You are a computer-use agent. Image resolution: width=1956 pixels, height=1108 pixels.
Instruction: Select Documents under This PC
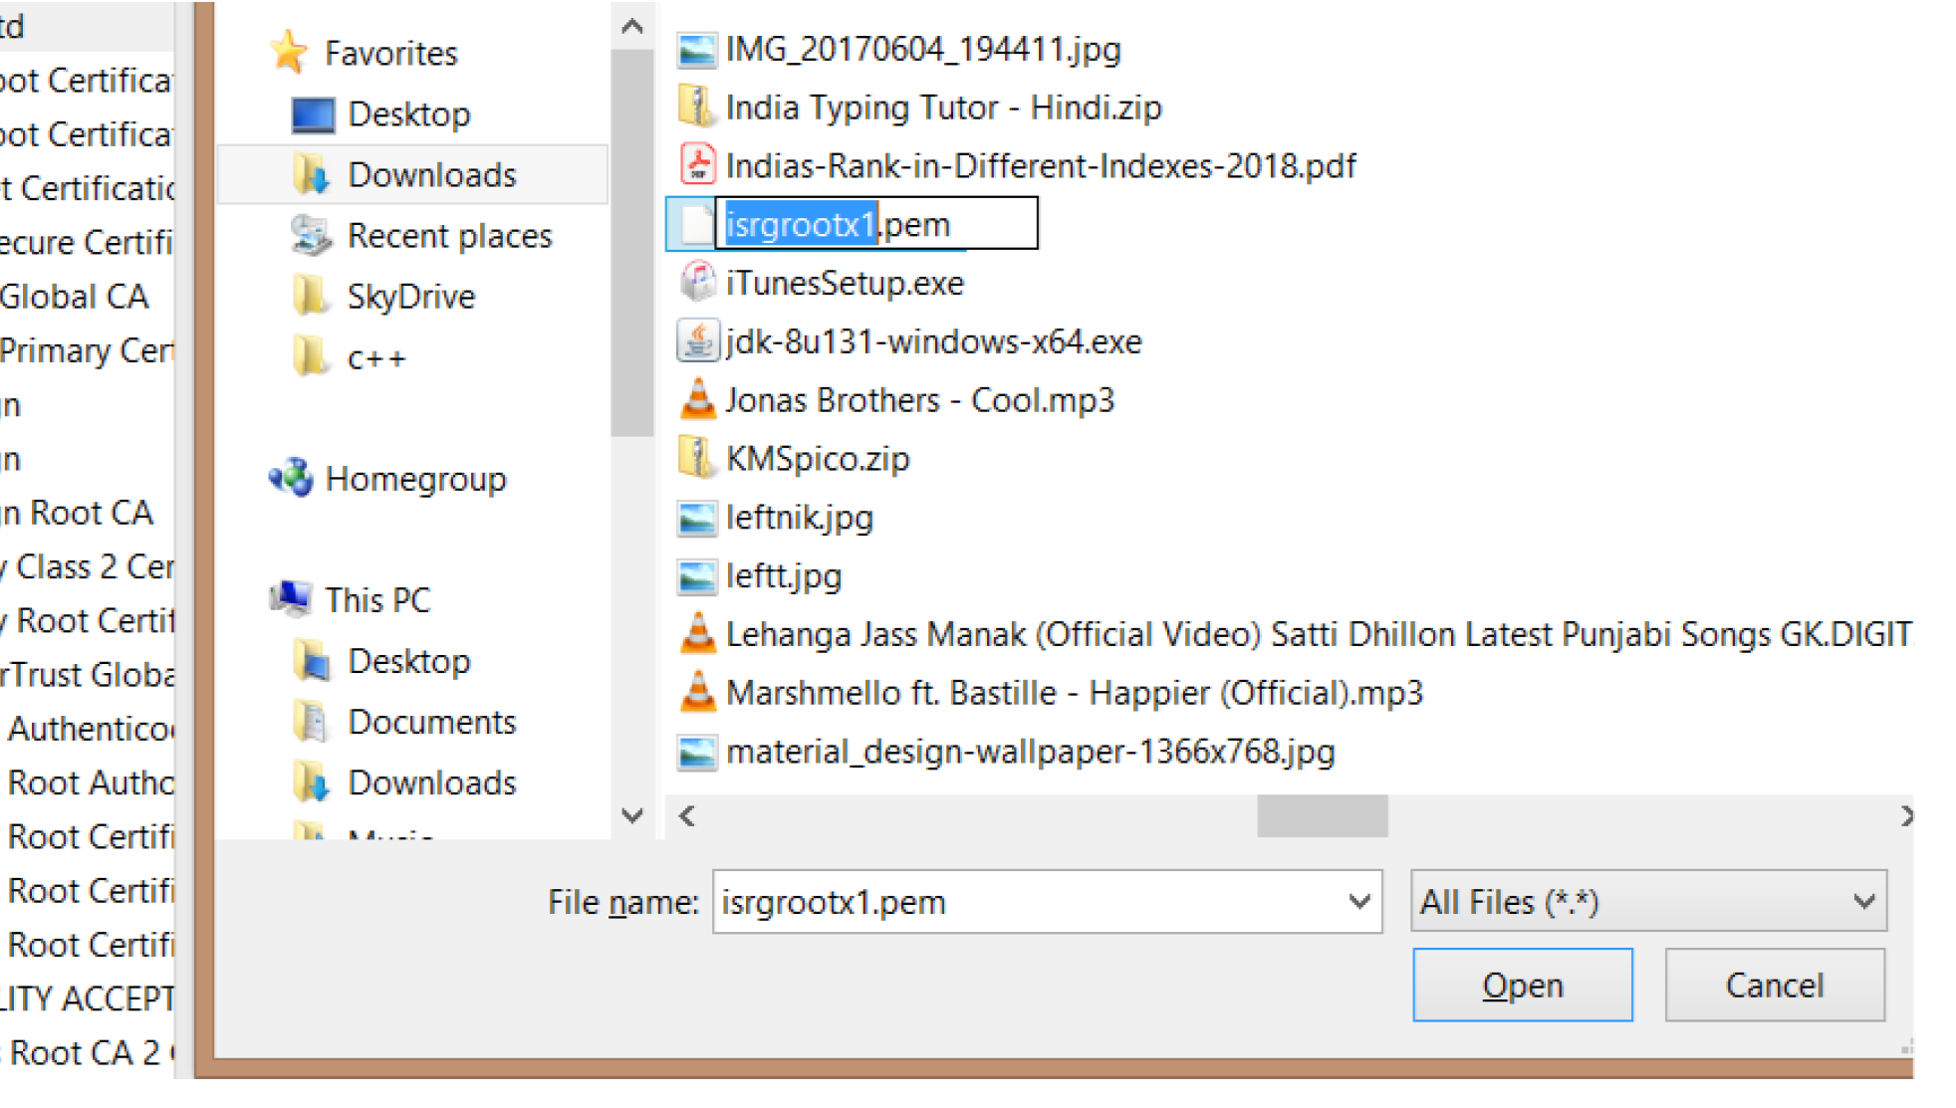click(x=431, y=722)
